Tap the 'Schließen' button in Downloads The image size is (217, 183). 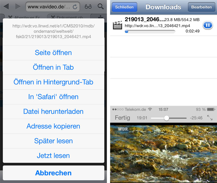(124, 7)
